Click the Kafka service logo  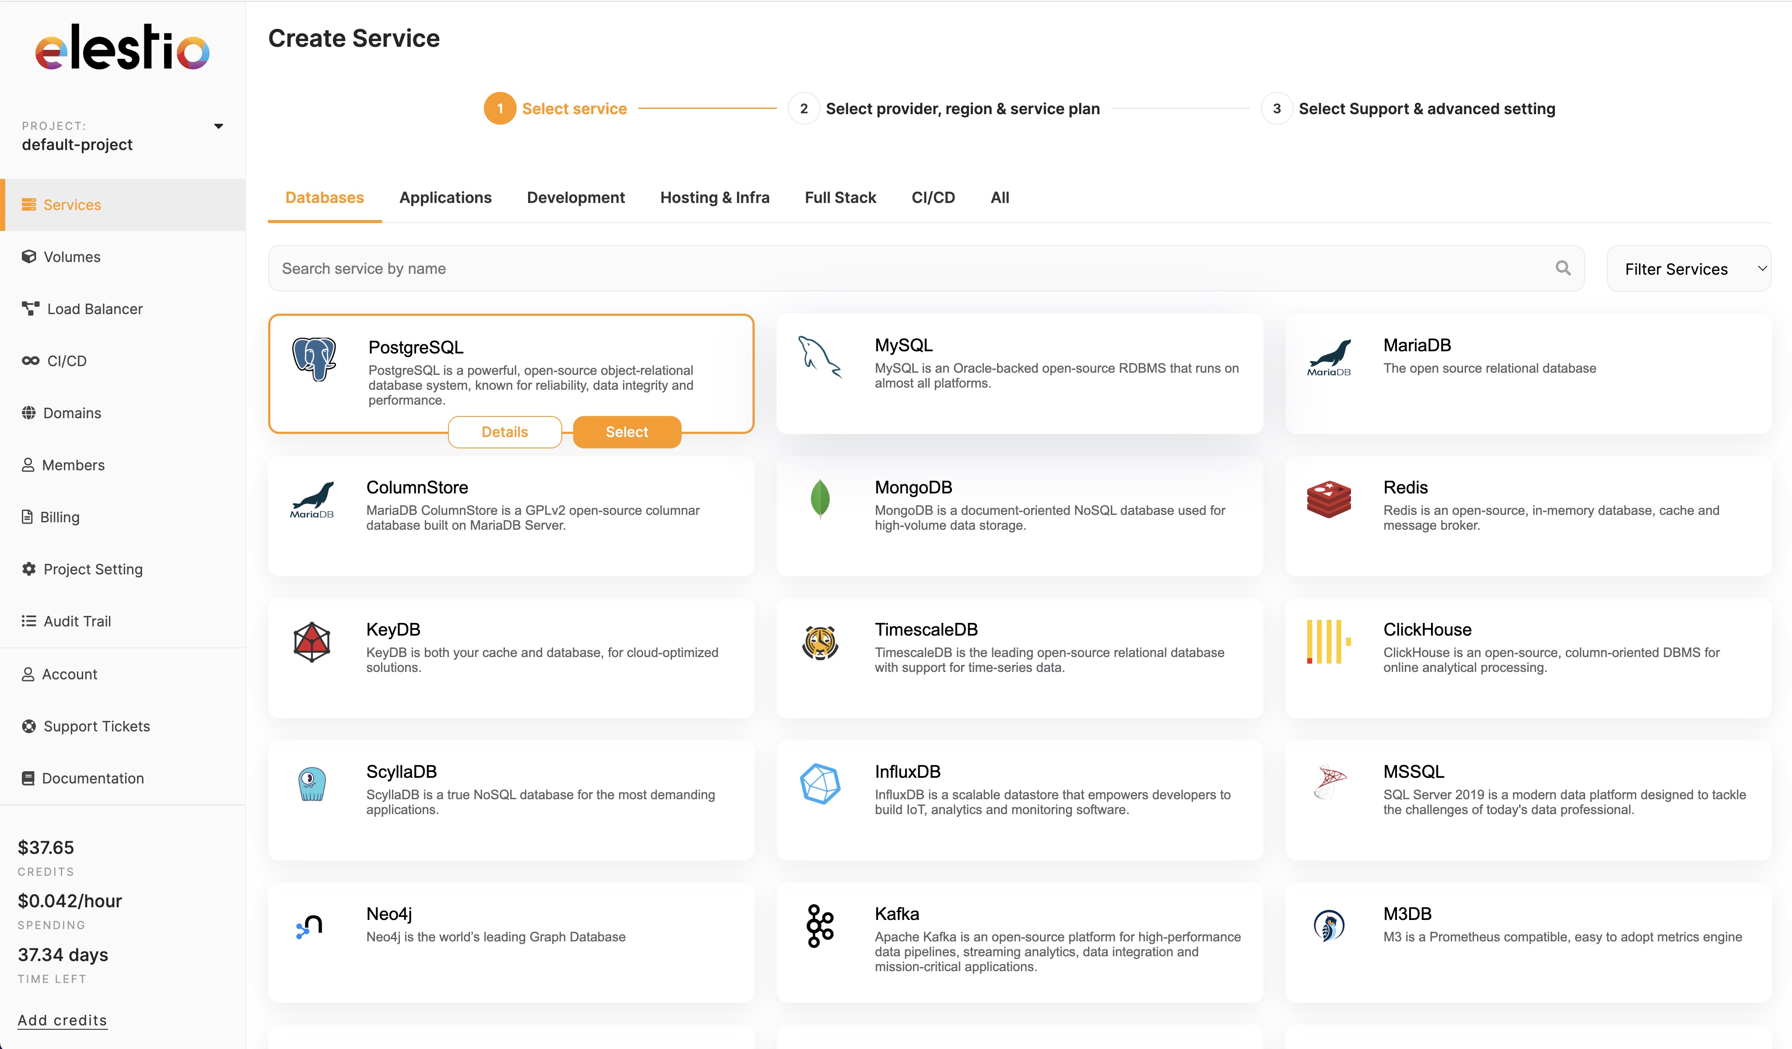[x=819, y=925]
